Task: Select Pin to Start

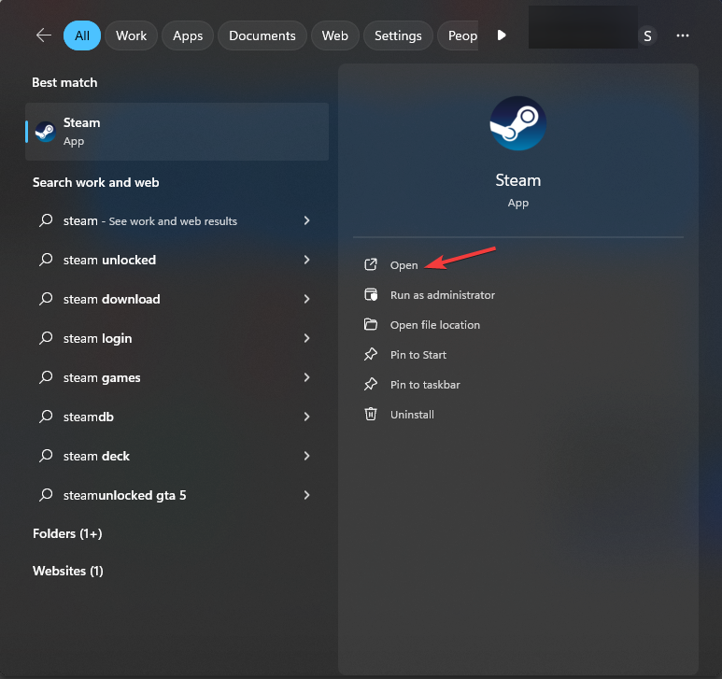Action: (x=418, y=355)
